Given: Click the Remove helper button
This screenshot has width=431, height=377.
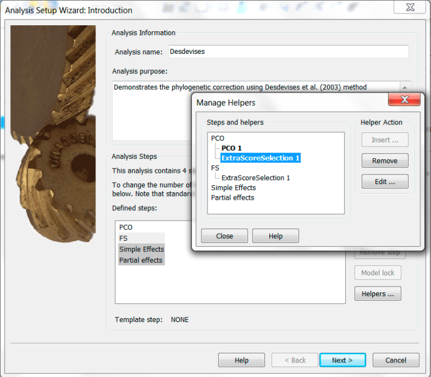Looking at the screenshot, I should tap(384, 160).
